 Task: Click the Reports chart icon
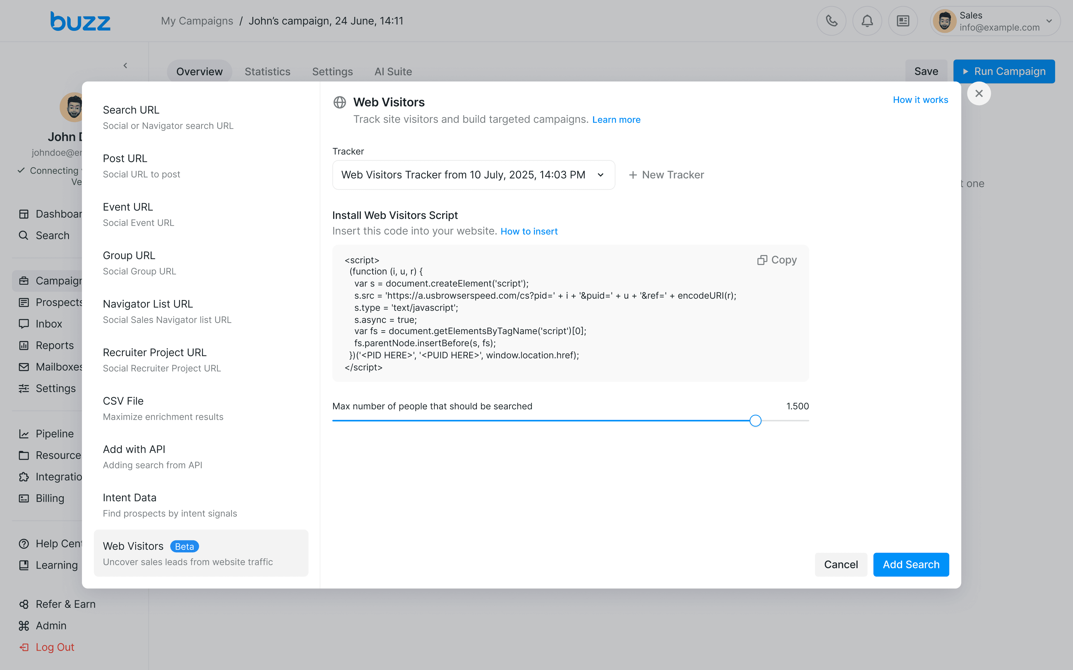(x=24, y=345)
